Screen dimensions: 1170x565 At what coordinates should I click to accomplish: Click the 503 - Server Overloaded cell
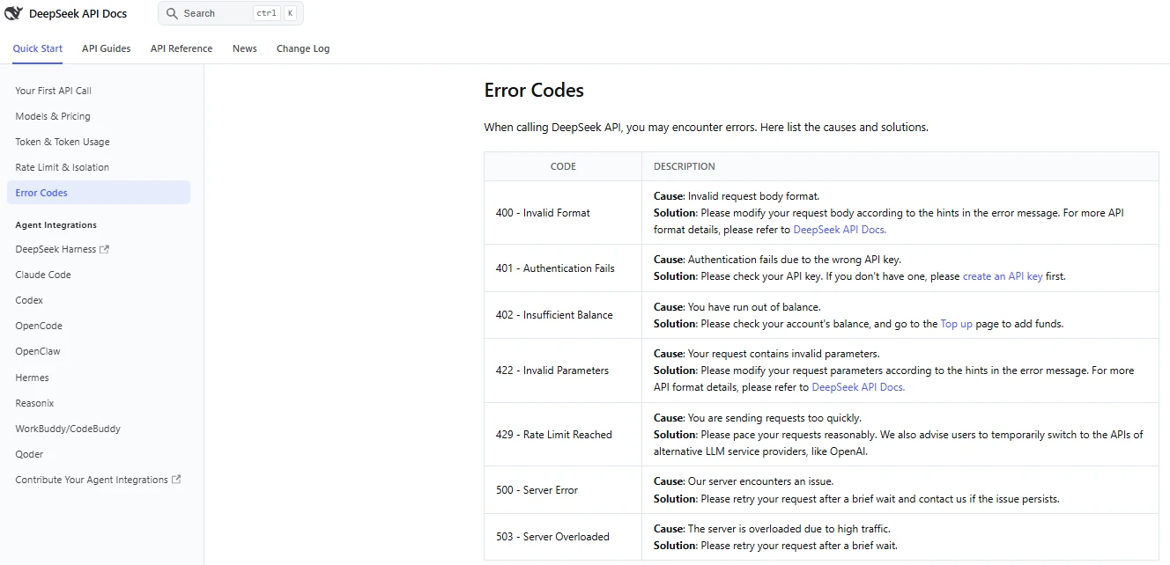[x=563, y=537]
